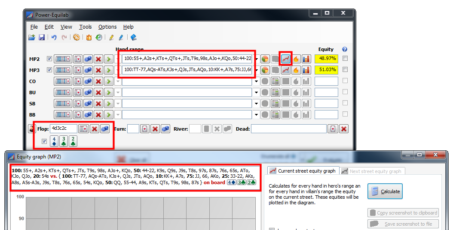Expand the SB hand range dropdown arrow
This screenshot has height=230, width=450.
256,104
